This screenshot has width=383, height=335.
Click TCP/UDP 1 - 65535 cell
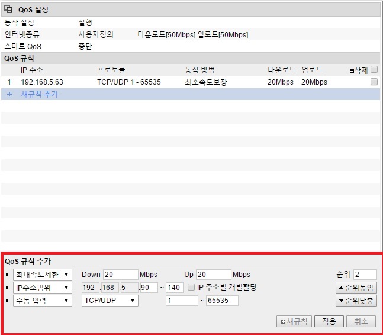[129, 82]
